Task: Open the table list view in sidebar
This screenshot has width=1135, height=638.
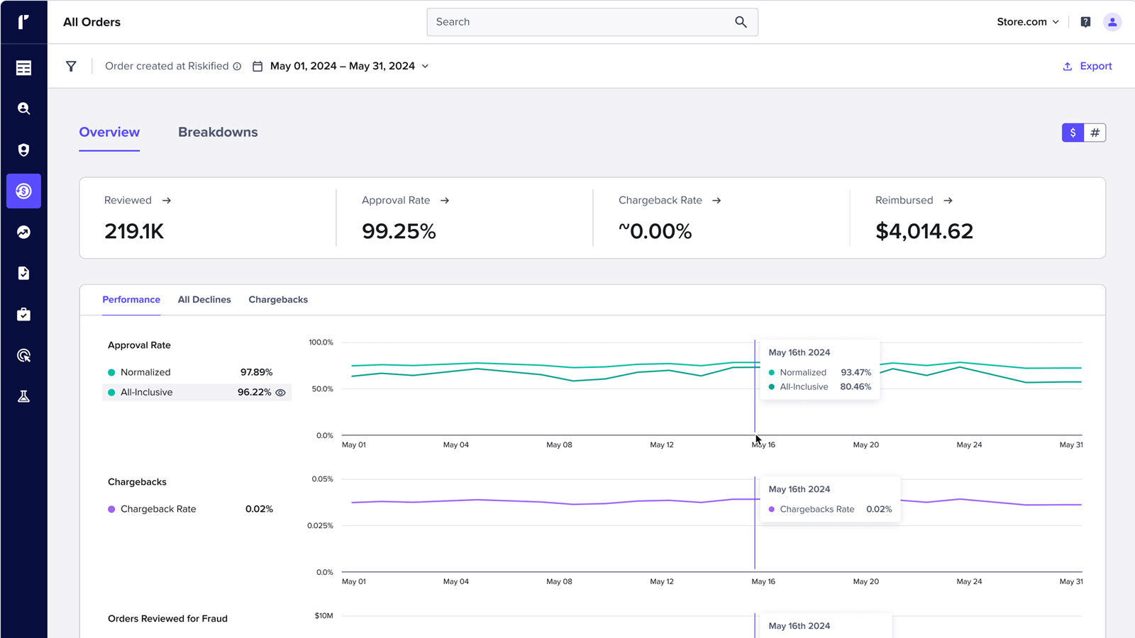Action: (x=23, y=67)
